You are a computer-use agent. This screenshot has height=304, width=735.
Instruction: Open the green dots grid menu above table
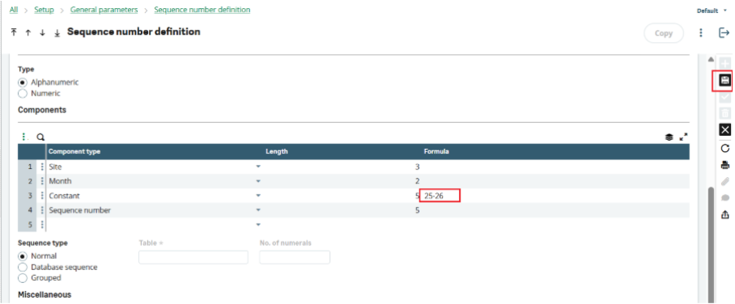click(24, 137)
